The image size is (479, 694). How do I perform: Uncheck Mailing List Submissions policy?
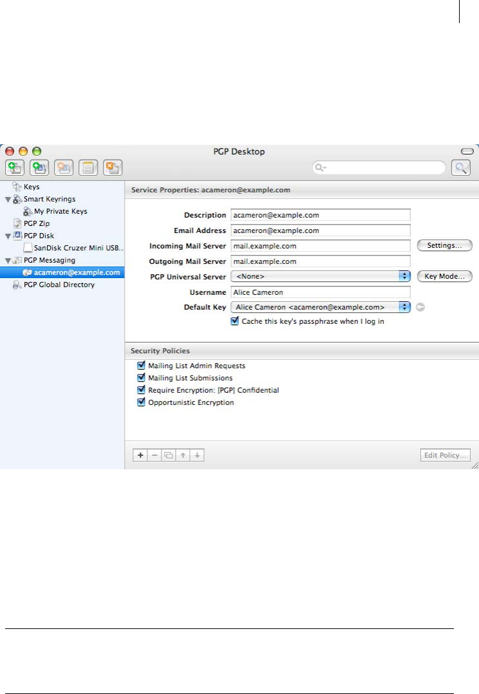point(141,377)
